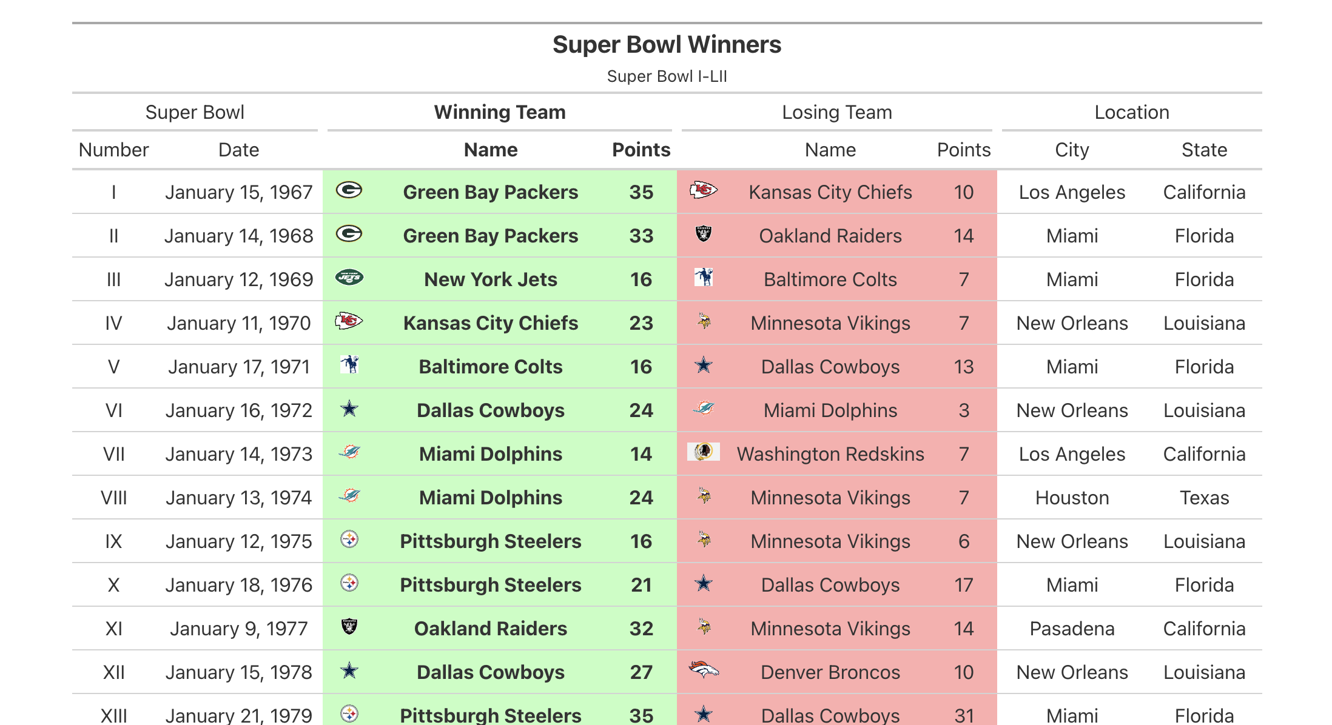
Task: Click Steelers logo in Super Bowl IX row
Action: coord(349,540)
